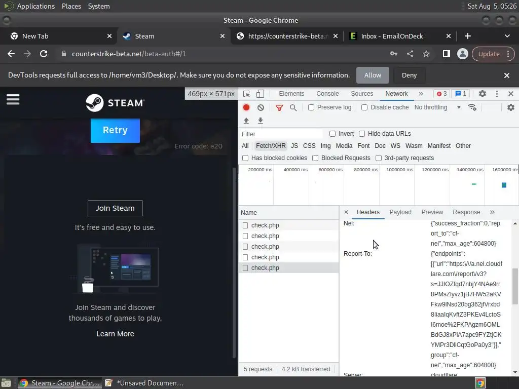Open DevTools settings gear
Image resolution: width=519 pixels, height=389 pixels.
coord(483,94)
